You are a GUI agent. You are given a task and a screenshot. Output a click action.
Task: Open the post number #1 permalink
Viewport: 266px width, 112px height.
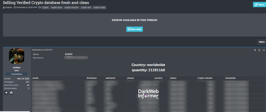click(x=264, y=50)
